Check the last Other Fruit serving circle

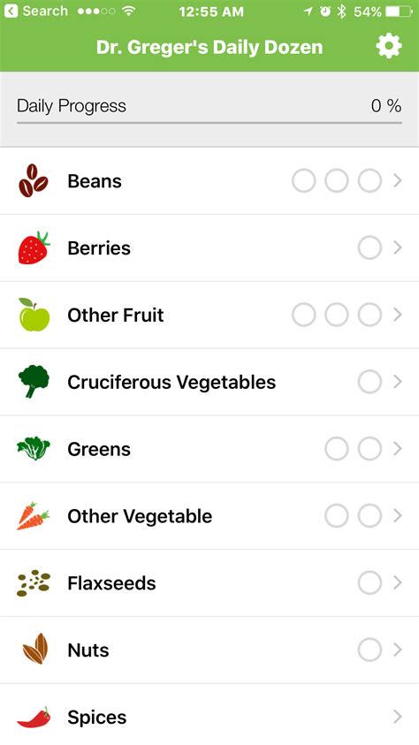[369, 315]
